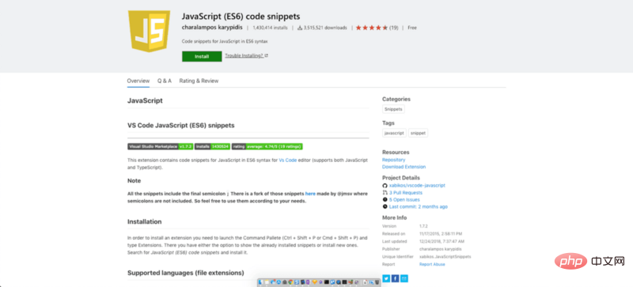This screenshot has width=633, height=287.
Task: Open the Trouble Installing? link
Action: [x=244, y=55]
